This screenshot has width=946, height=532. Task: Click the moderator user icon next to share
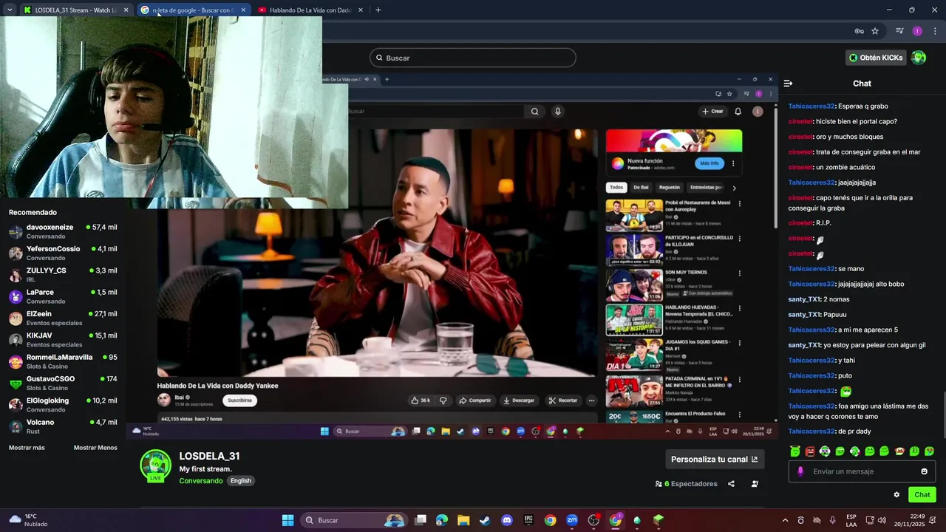coord(755,484)
